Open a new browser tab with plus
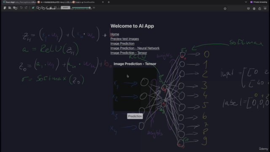Image resolution: width=270 pixels, height=152 pixels. pyautogui.click(x=109, y=2)
